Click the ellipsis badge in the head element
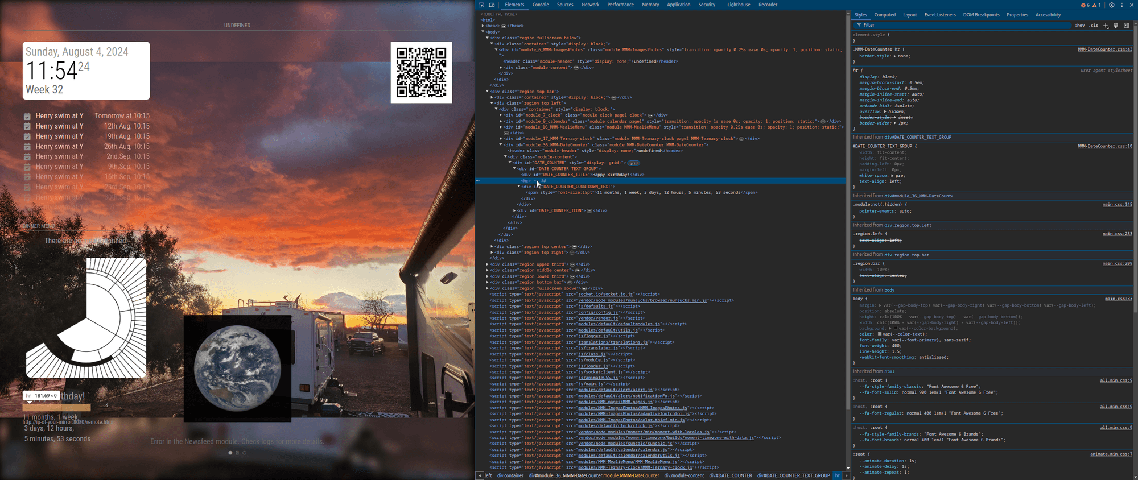 click(503, 26)
